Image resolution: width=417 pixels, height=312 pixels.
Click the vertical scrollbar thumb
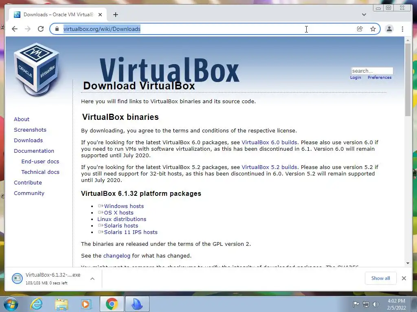[408, 80]
